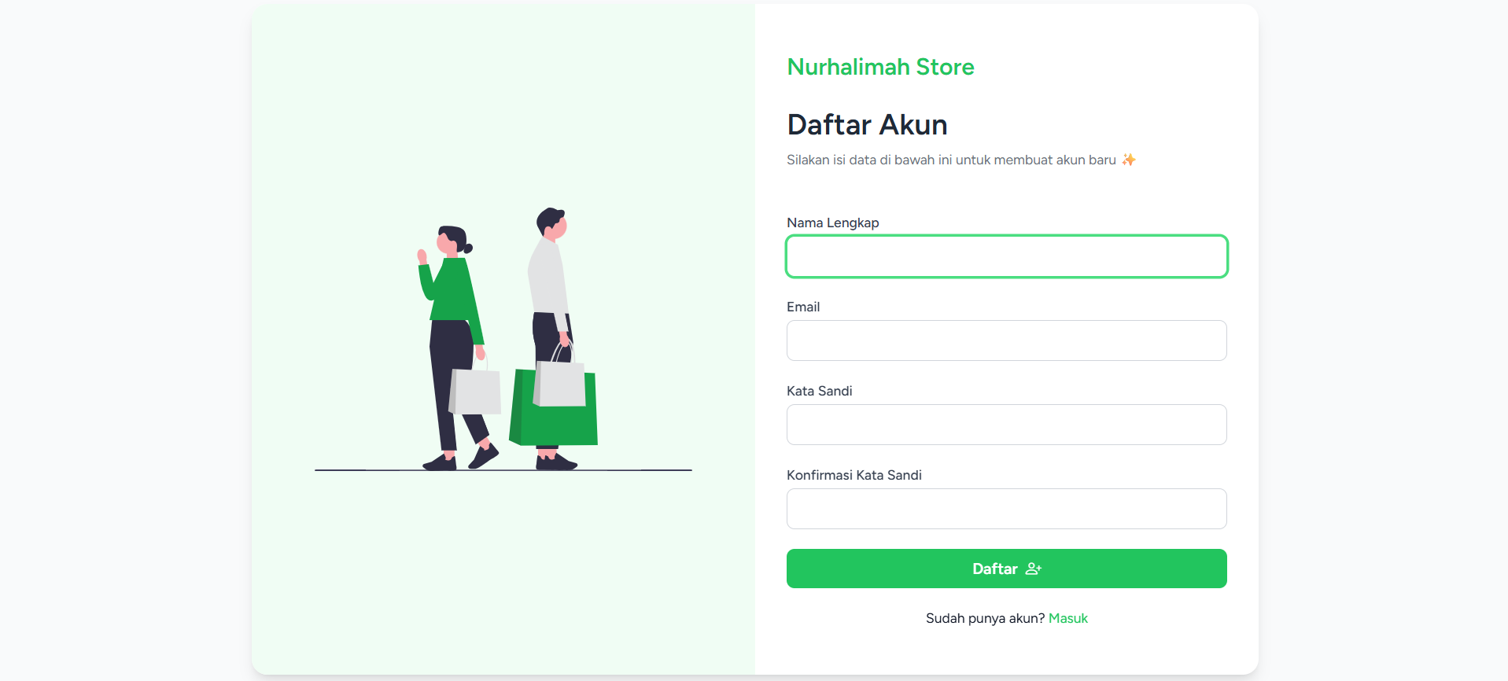Click the Nama Lengkap label
The image size is (1508, 681).
833,223
